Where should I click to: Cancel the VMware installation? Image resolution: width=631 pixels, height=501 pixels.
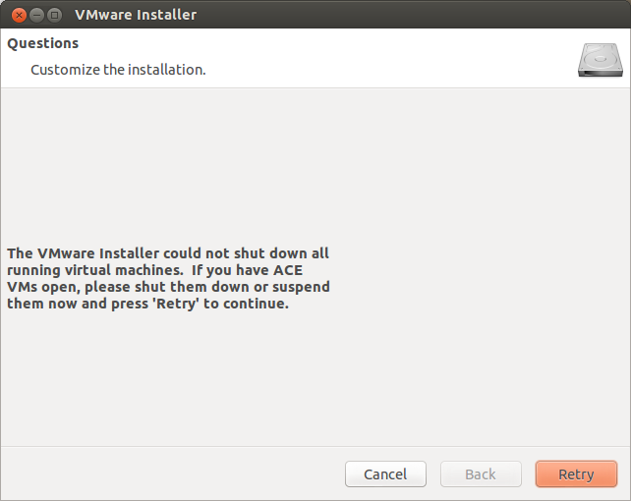point(385,474)
